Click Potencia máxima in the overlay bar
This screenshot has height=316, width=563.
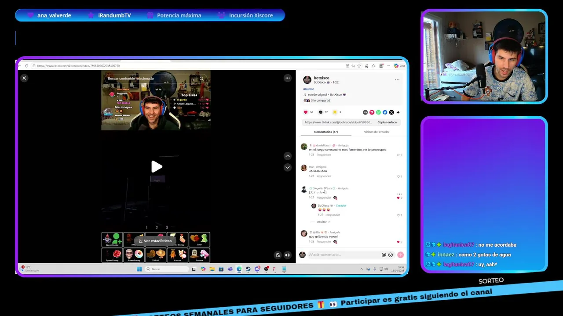[179, 15]
